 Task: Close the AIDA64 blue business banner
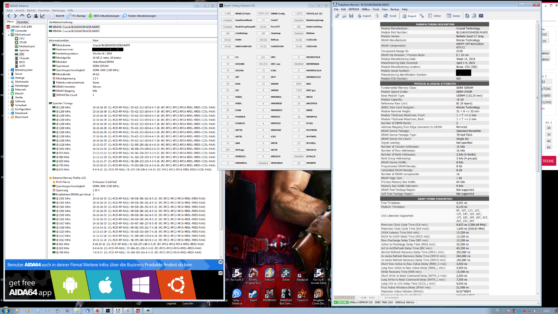coord(220,262)
